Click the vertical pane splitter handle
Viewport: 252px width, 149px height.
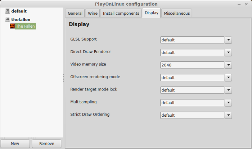64,78
